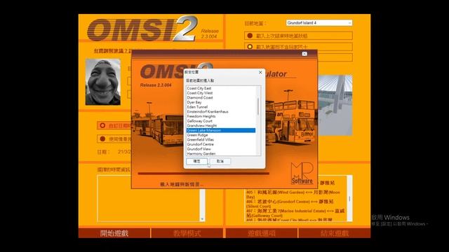This screenshot has width=449, height=252.
Task: Click the driver profile photo
Action: tap(103, 82)
